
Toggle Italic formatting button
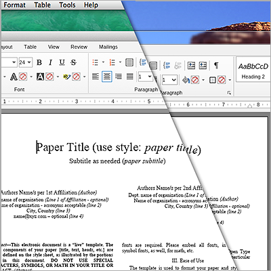coord(50,62)
